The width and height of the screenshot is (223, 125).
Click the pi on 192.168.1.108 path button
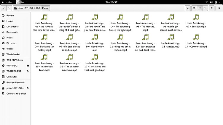[27, 8]
